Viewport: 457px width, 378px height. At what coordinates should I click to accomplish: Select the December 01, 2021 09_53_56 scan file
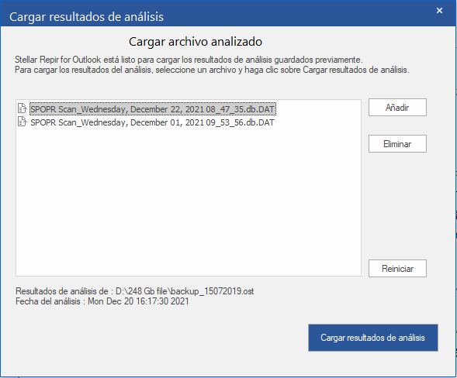coord(152,122)
